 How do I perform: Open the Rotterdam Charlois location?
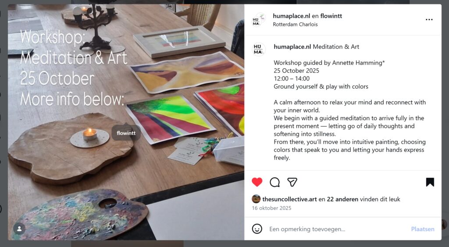click(295, 24)
